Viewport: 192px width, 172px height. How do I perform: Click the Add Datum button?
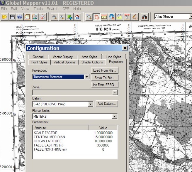pos(107,104)
